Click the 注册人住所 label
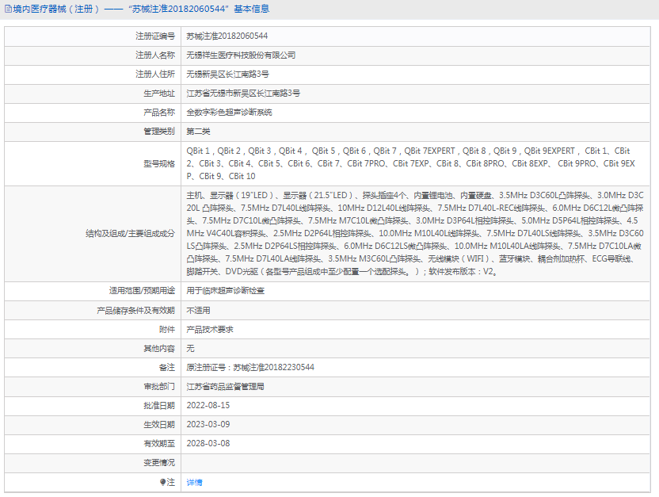659x497 pixels. tap(155, 74)
